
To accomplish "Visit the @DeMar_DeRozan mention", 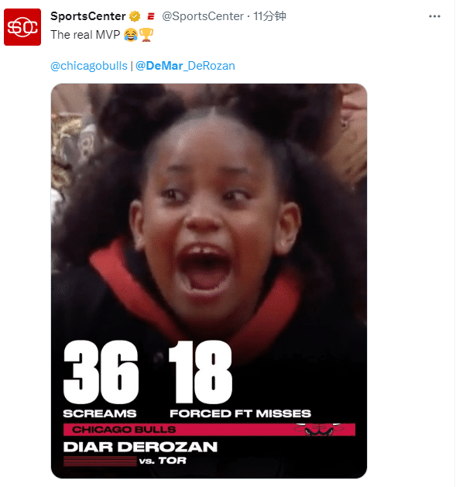I will (185, 66).
